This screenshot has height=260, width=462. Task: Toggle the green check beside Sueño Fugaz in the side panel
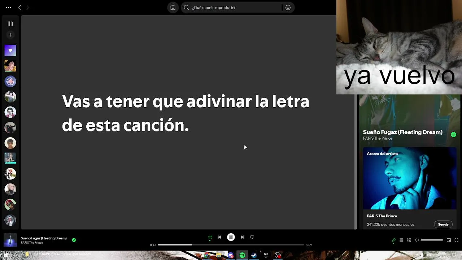(x=453, y=134)
